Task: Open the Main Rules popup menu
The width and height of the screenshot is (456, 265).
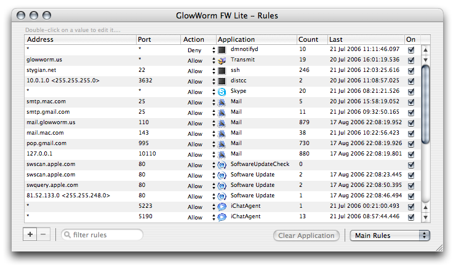Action: pos(390,235)
